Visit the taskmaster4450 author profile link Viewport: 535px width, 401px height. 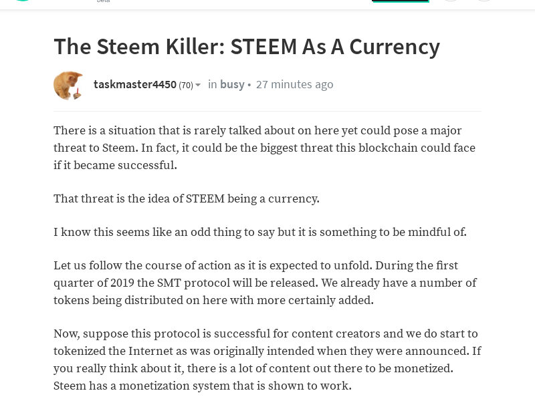click(135, 84)
